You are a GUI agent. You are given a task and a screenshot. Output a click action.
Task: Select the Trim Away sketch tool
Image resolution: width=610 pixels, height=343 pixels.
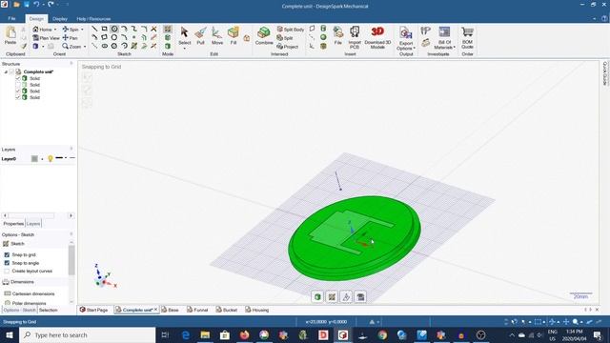(153, 29)
